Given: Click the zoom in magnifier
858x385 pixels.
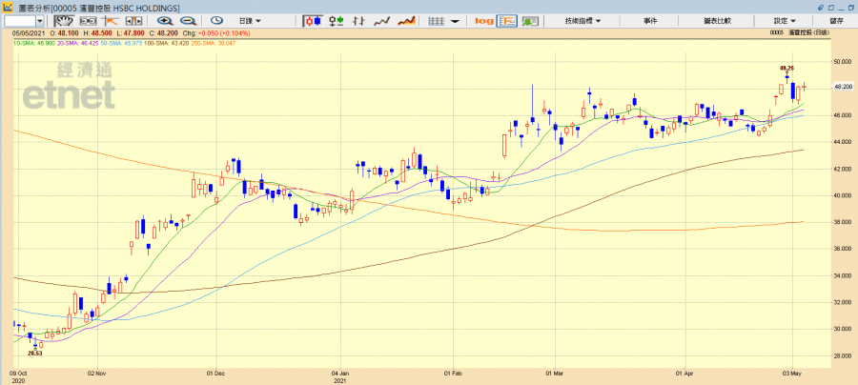Looking at the screenshot, I should [x=166, y=20].
